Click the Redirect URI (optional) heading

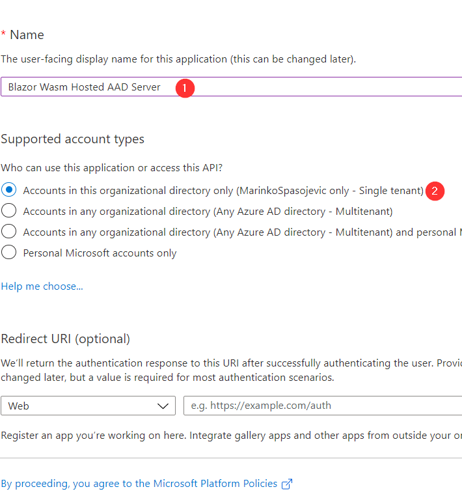65,339
